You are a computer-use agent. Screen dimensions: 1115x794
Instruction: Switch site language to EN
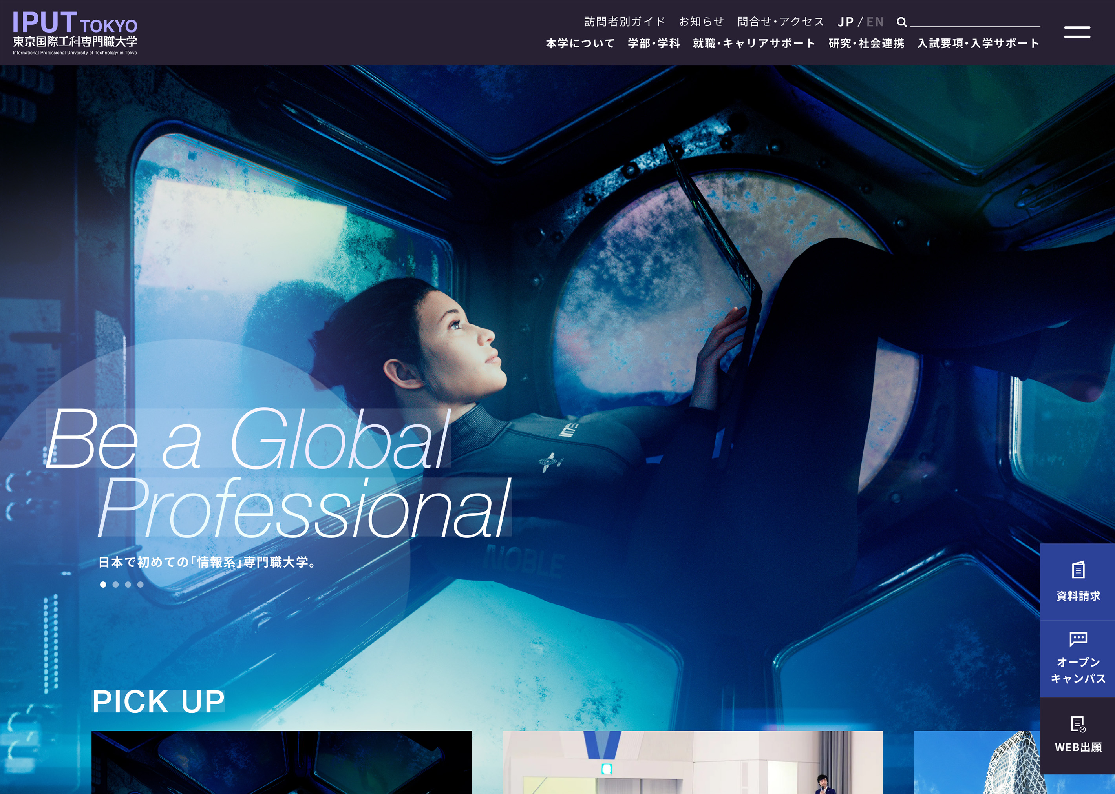876,22
